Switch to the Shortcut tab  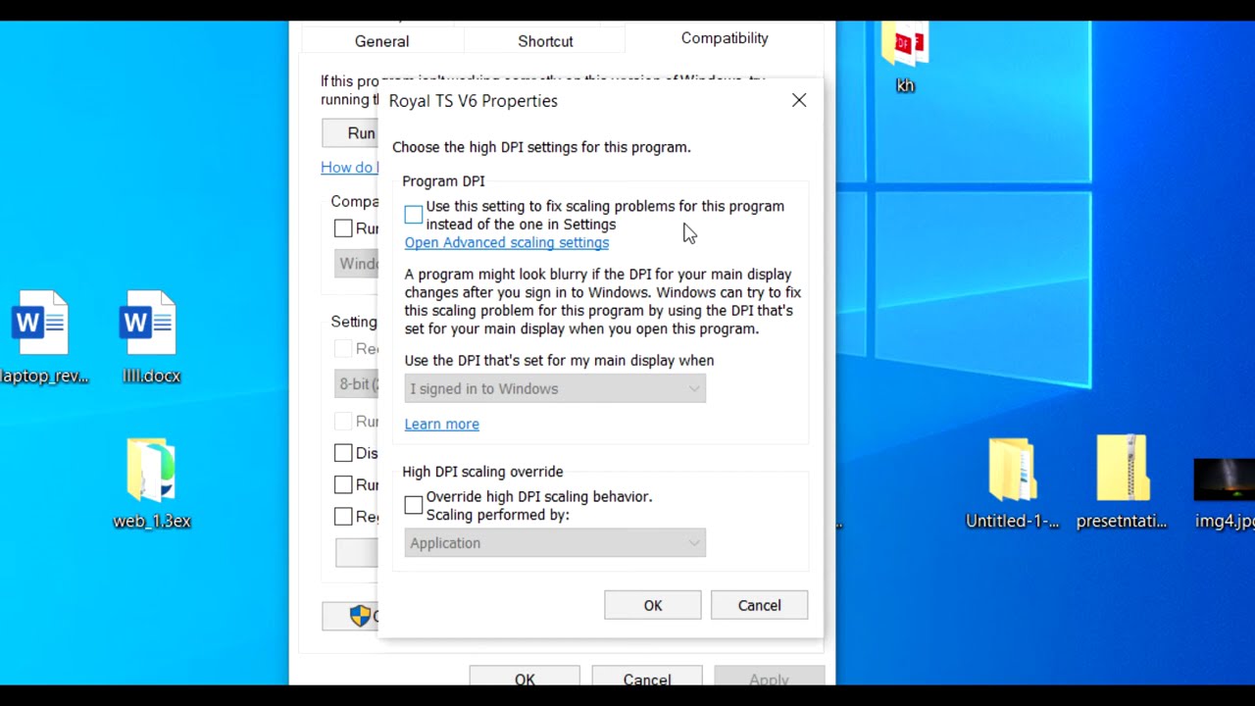coord(545,41)
